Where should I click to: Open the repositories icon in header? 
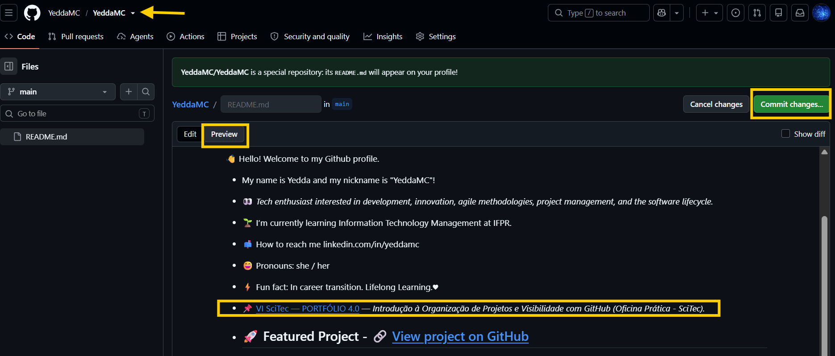[x=779, y=13]
